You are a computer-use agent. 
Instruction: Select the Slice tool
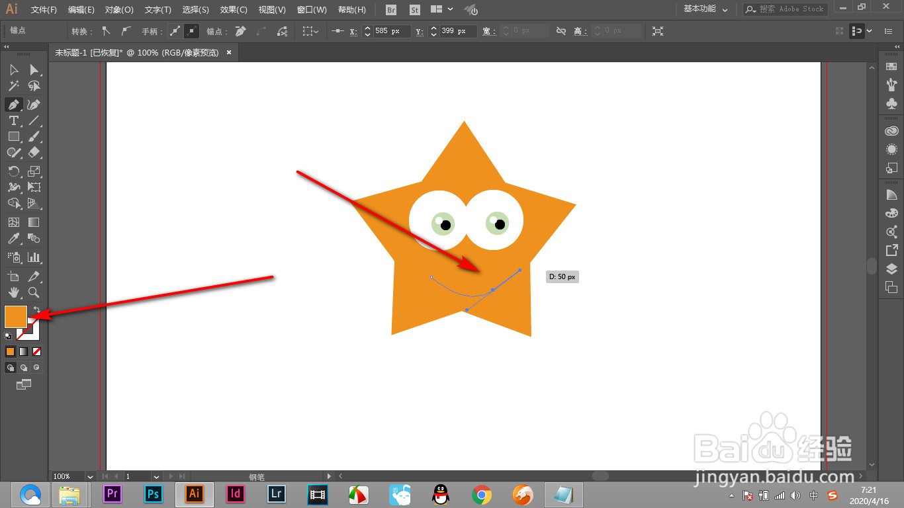[x=34, y=276]
